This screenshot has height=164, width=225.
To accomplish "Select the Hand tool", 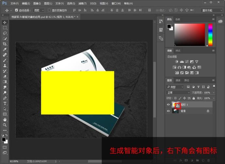I will 5,119.
